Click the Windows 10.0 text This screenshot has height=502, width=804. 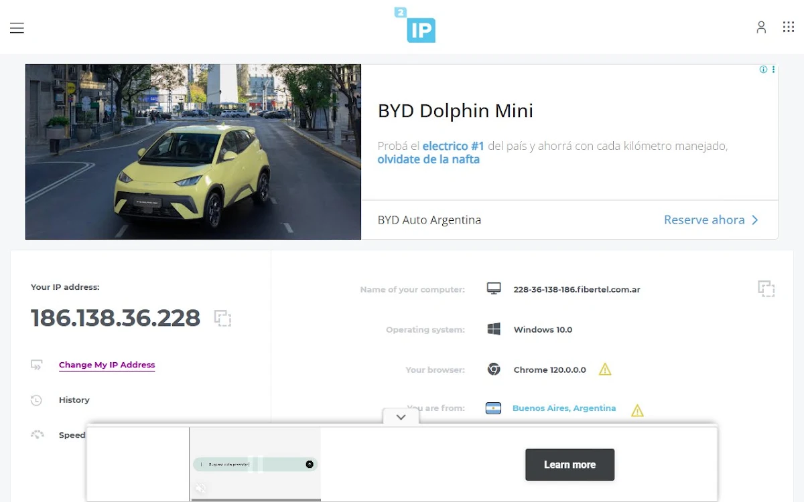click(x=543, y=329)
